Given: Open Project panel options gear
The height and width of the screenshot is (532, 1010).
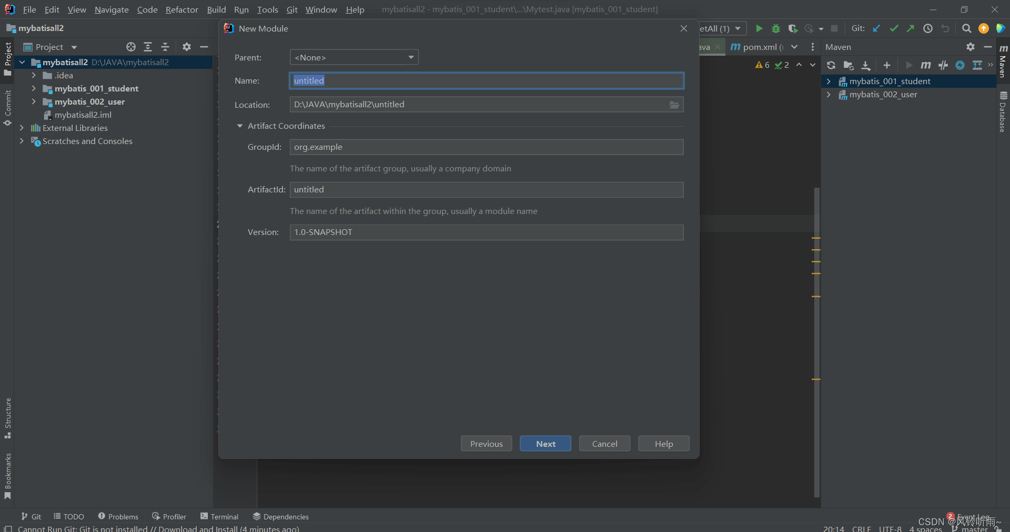Looking at the screenshot, I should coord(187,47).
